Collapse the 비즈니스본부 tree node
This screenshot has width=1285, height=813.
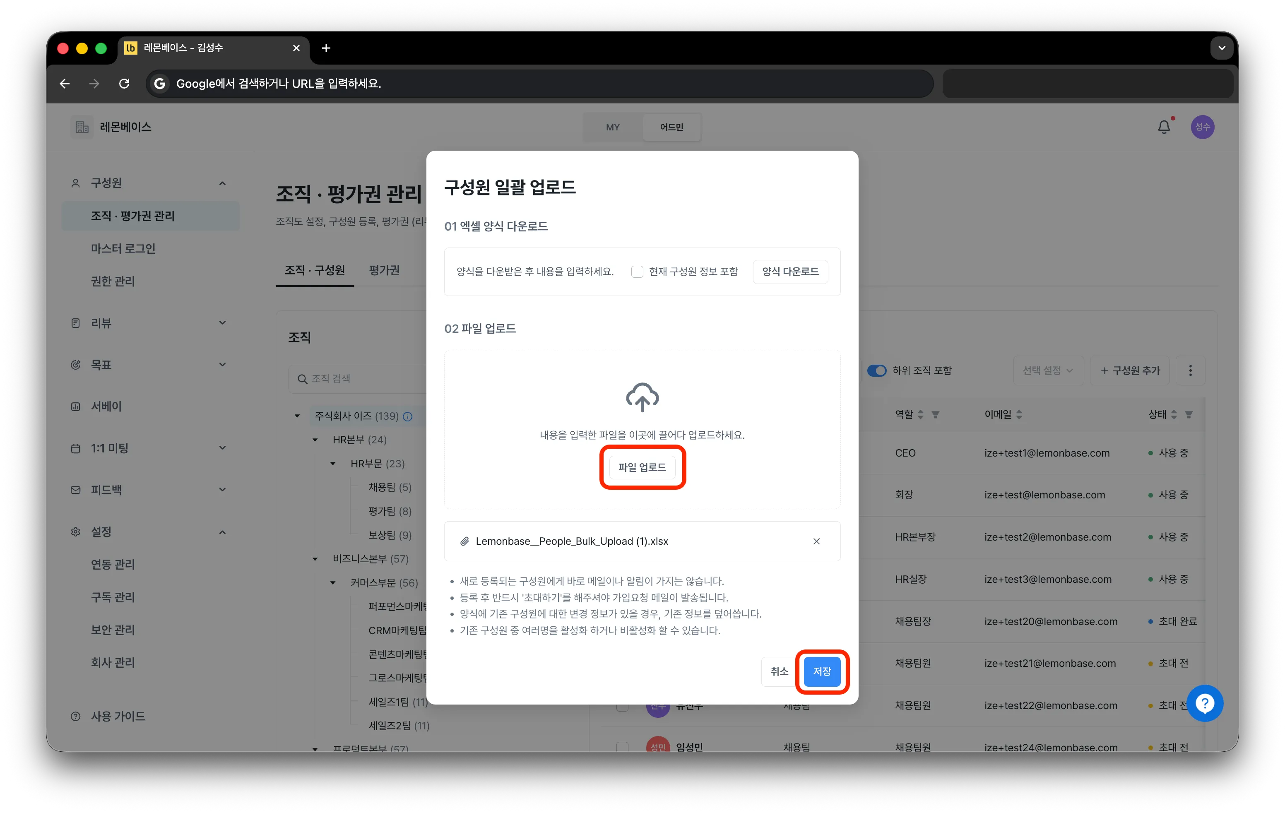[315, 559]
